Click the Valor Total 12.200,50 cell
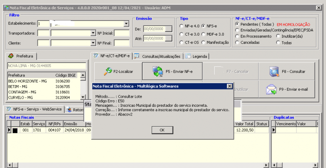Viewport: 326px width, 168px height. point(244,130)
